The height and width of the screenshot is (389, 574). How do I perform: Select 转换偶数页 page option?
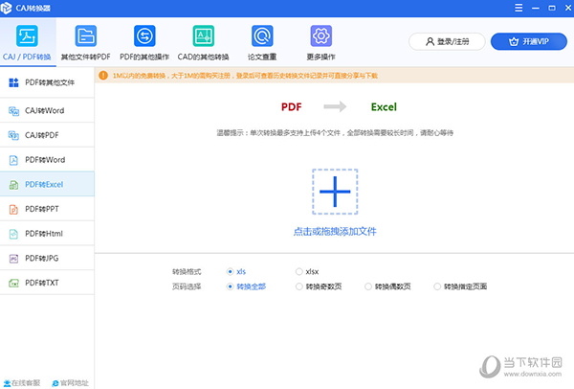[x=387, y=286]
